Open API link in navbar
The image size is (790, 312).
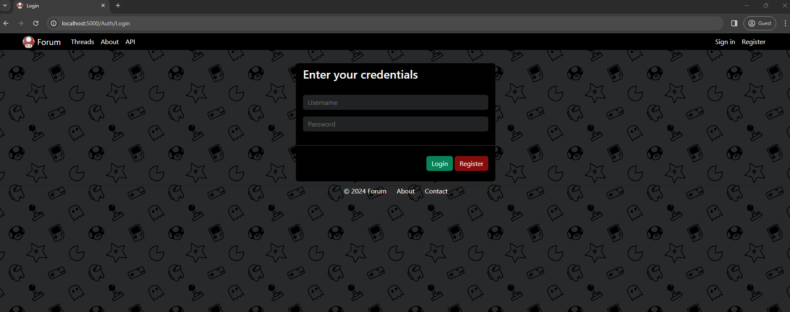[130, 42]
